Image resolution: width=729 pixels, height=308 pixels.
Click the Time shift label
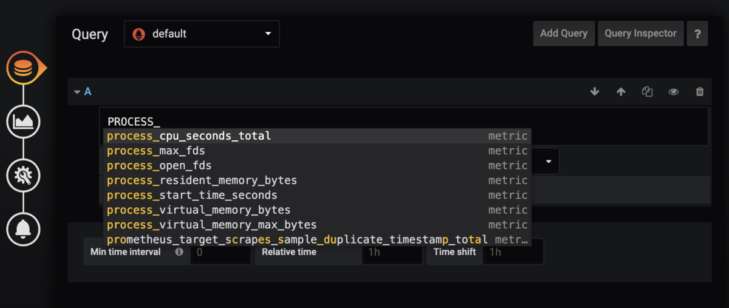tap(454, 252)
